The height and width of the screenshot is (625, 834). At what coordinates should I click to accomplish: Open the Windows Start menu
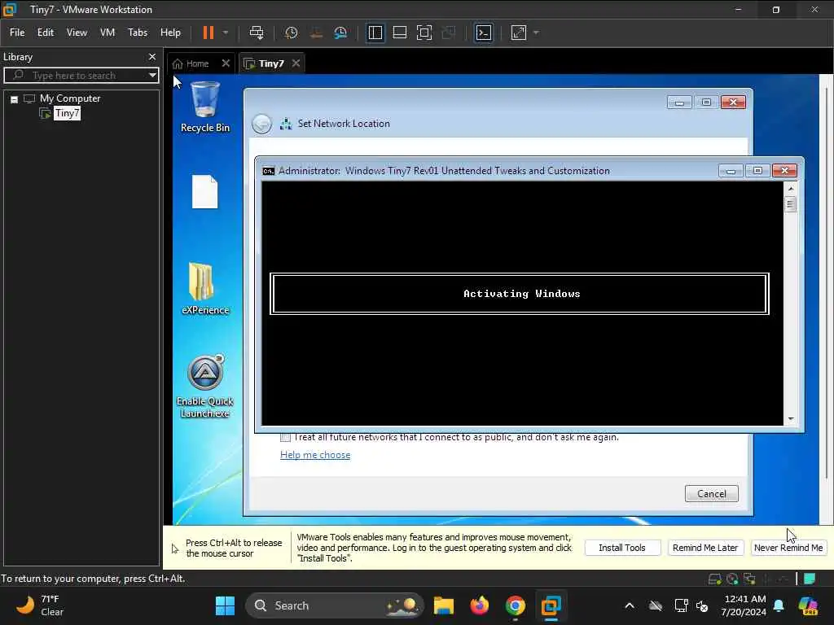click(x=225, y=605)
